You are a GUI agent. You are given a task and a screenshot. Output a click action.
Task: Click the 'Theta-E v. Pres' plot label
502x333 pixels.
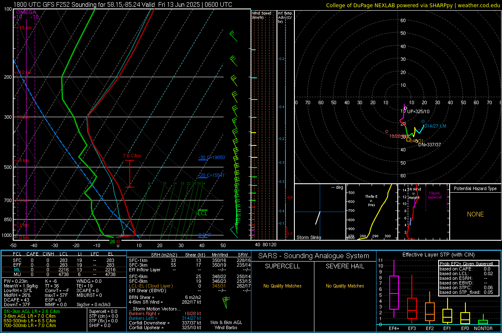(371, 201)
